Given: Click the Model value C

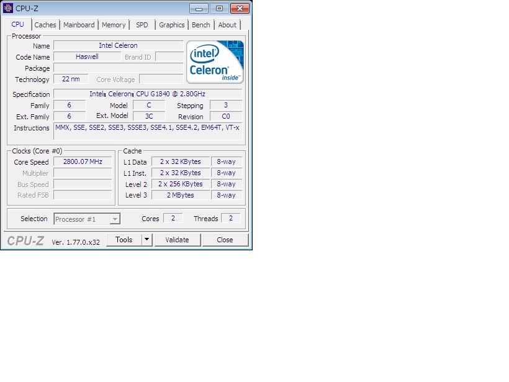Looking at the screenshot, I should (149, 105).
